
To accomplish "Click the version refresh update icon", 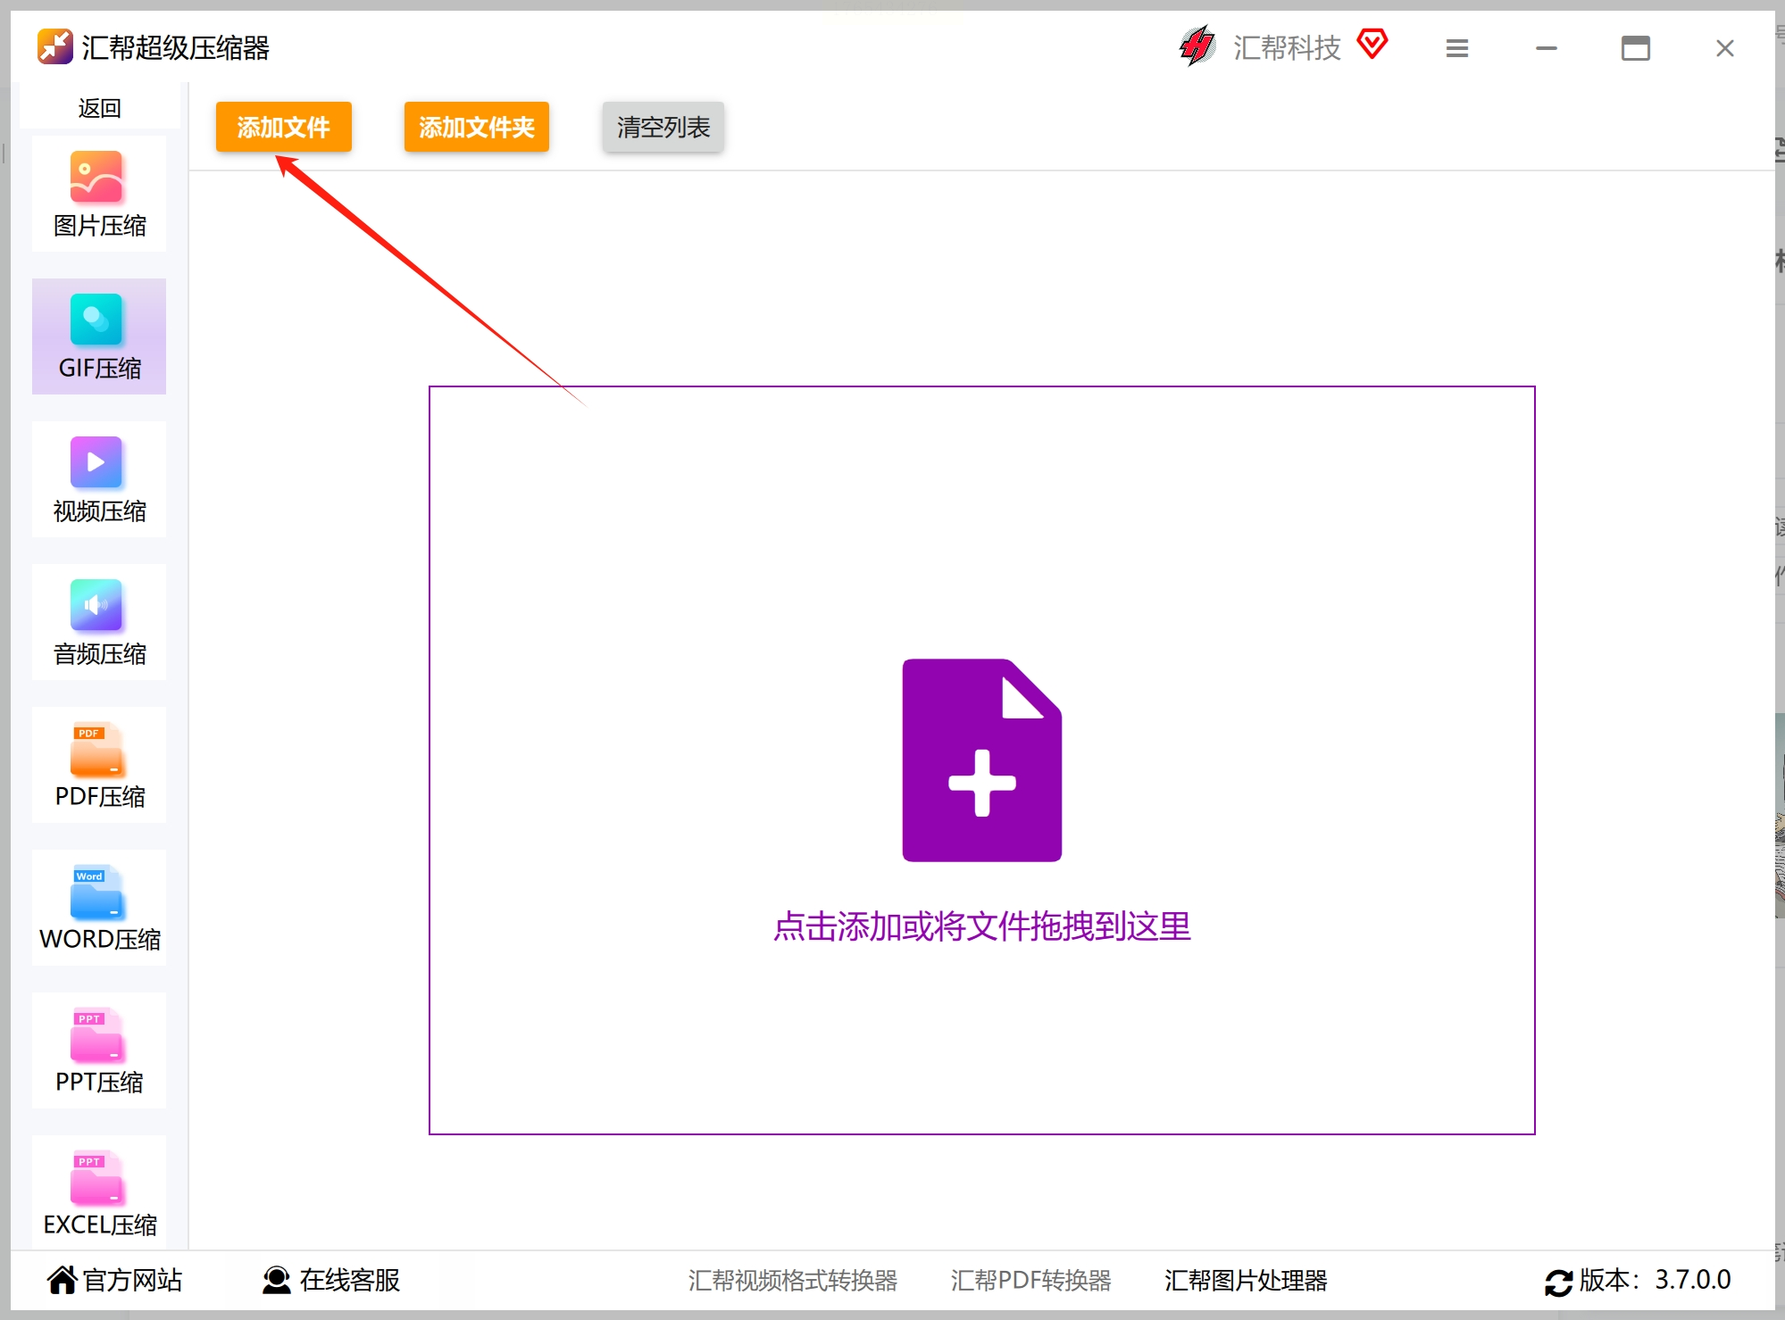I will (x=1559, y=1283).
